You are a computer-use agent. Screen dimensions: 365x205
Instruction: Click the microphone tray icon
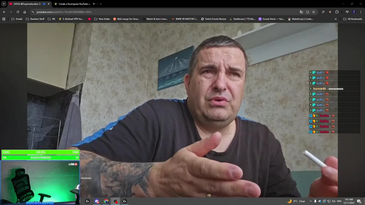(x=315, y=201)
